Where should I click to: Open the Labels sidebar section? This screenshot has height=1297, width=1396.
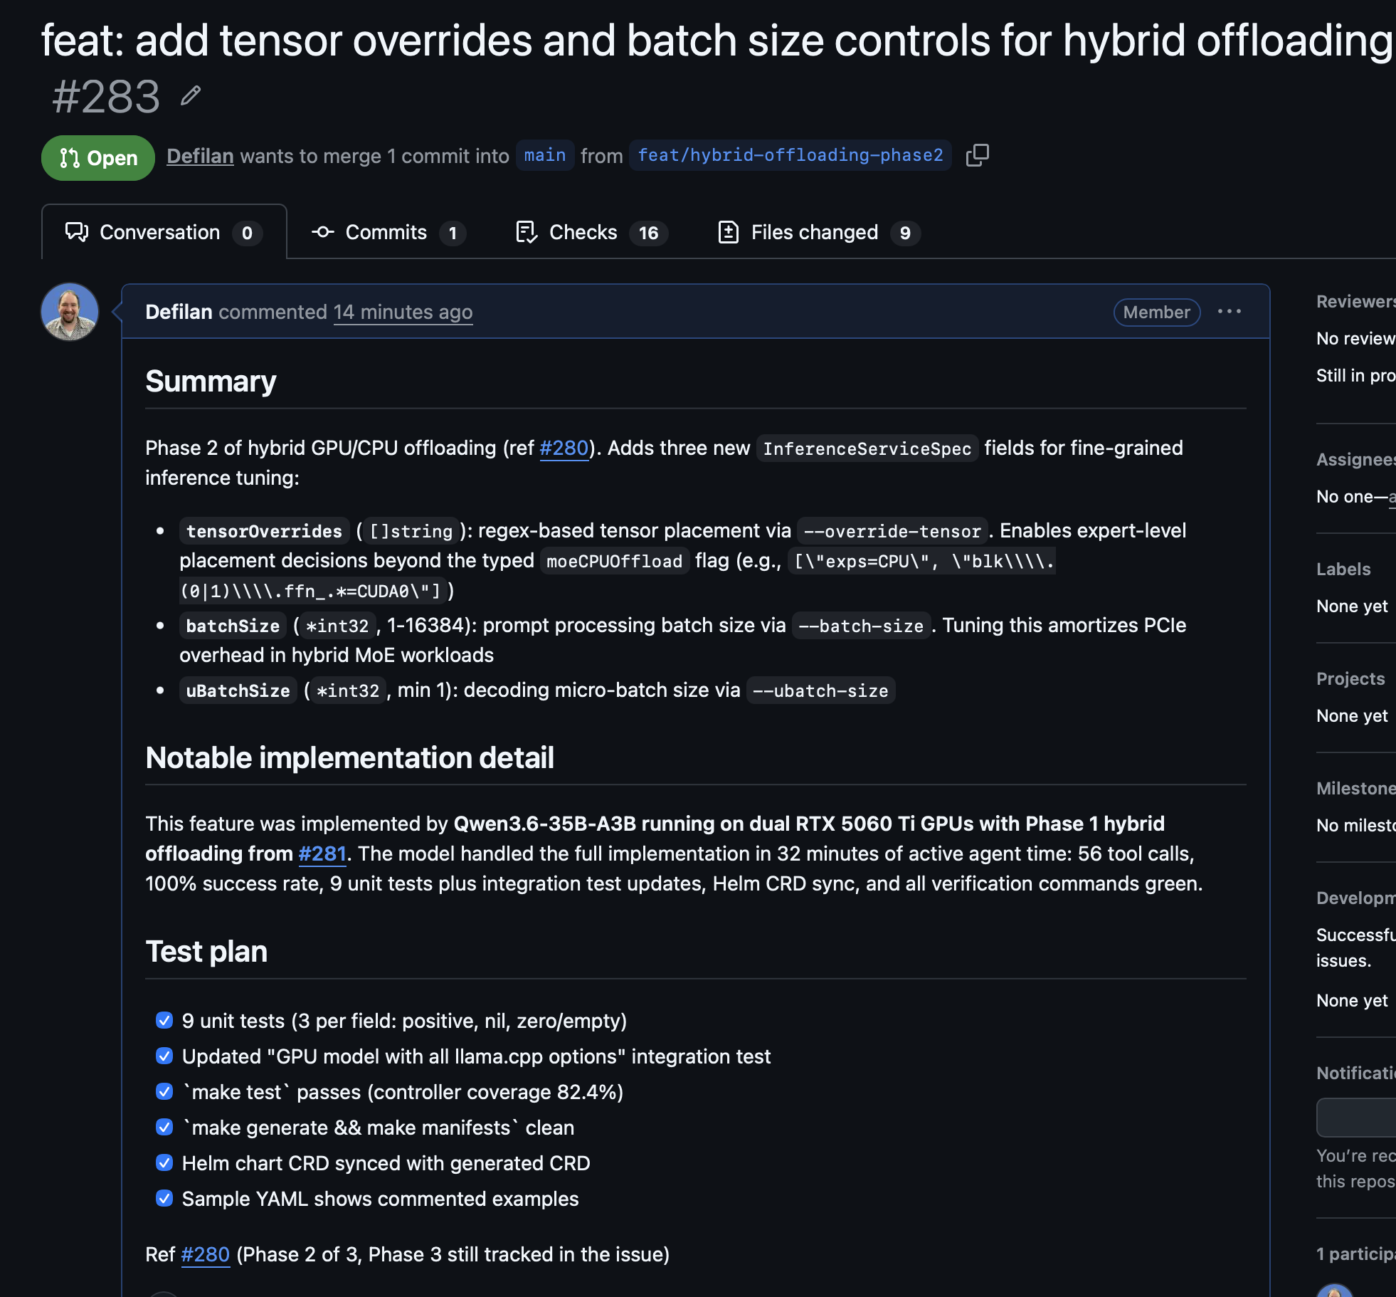click(1343, 569)
